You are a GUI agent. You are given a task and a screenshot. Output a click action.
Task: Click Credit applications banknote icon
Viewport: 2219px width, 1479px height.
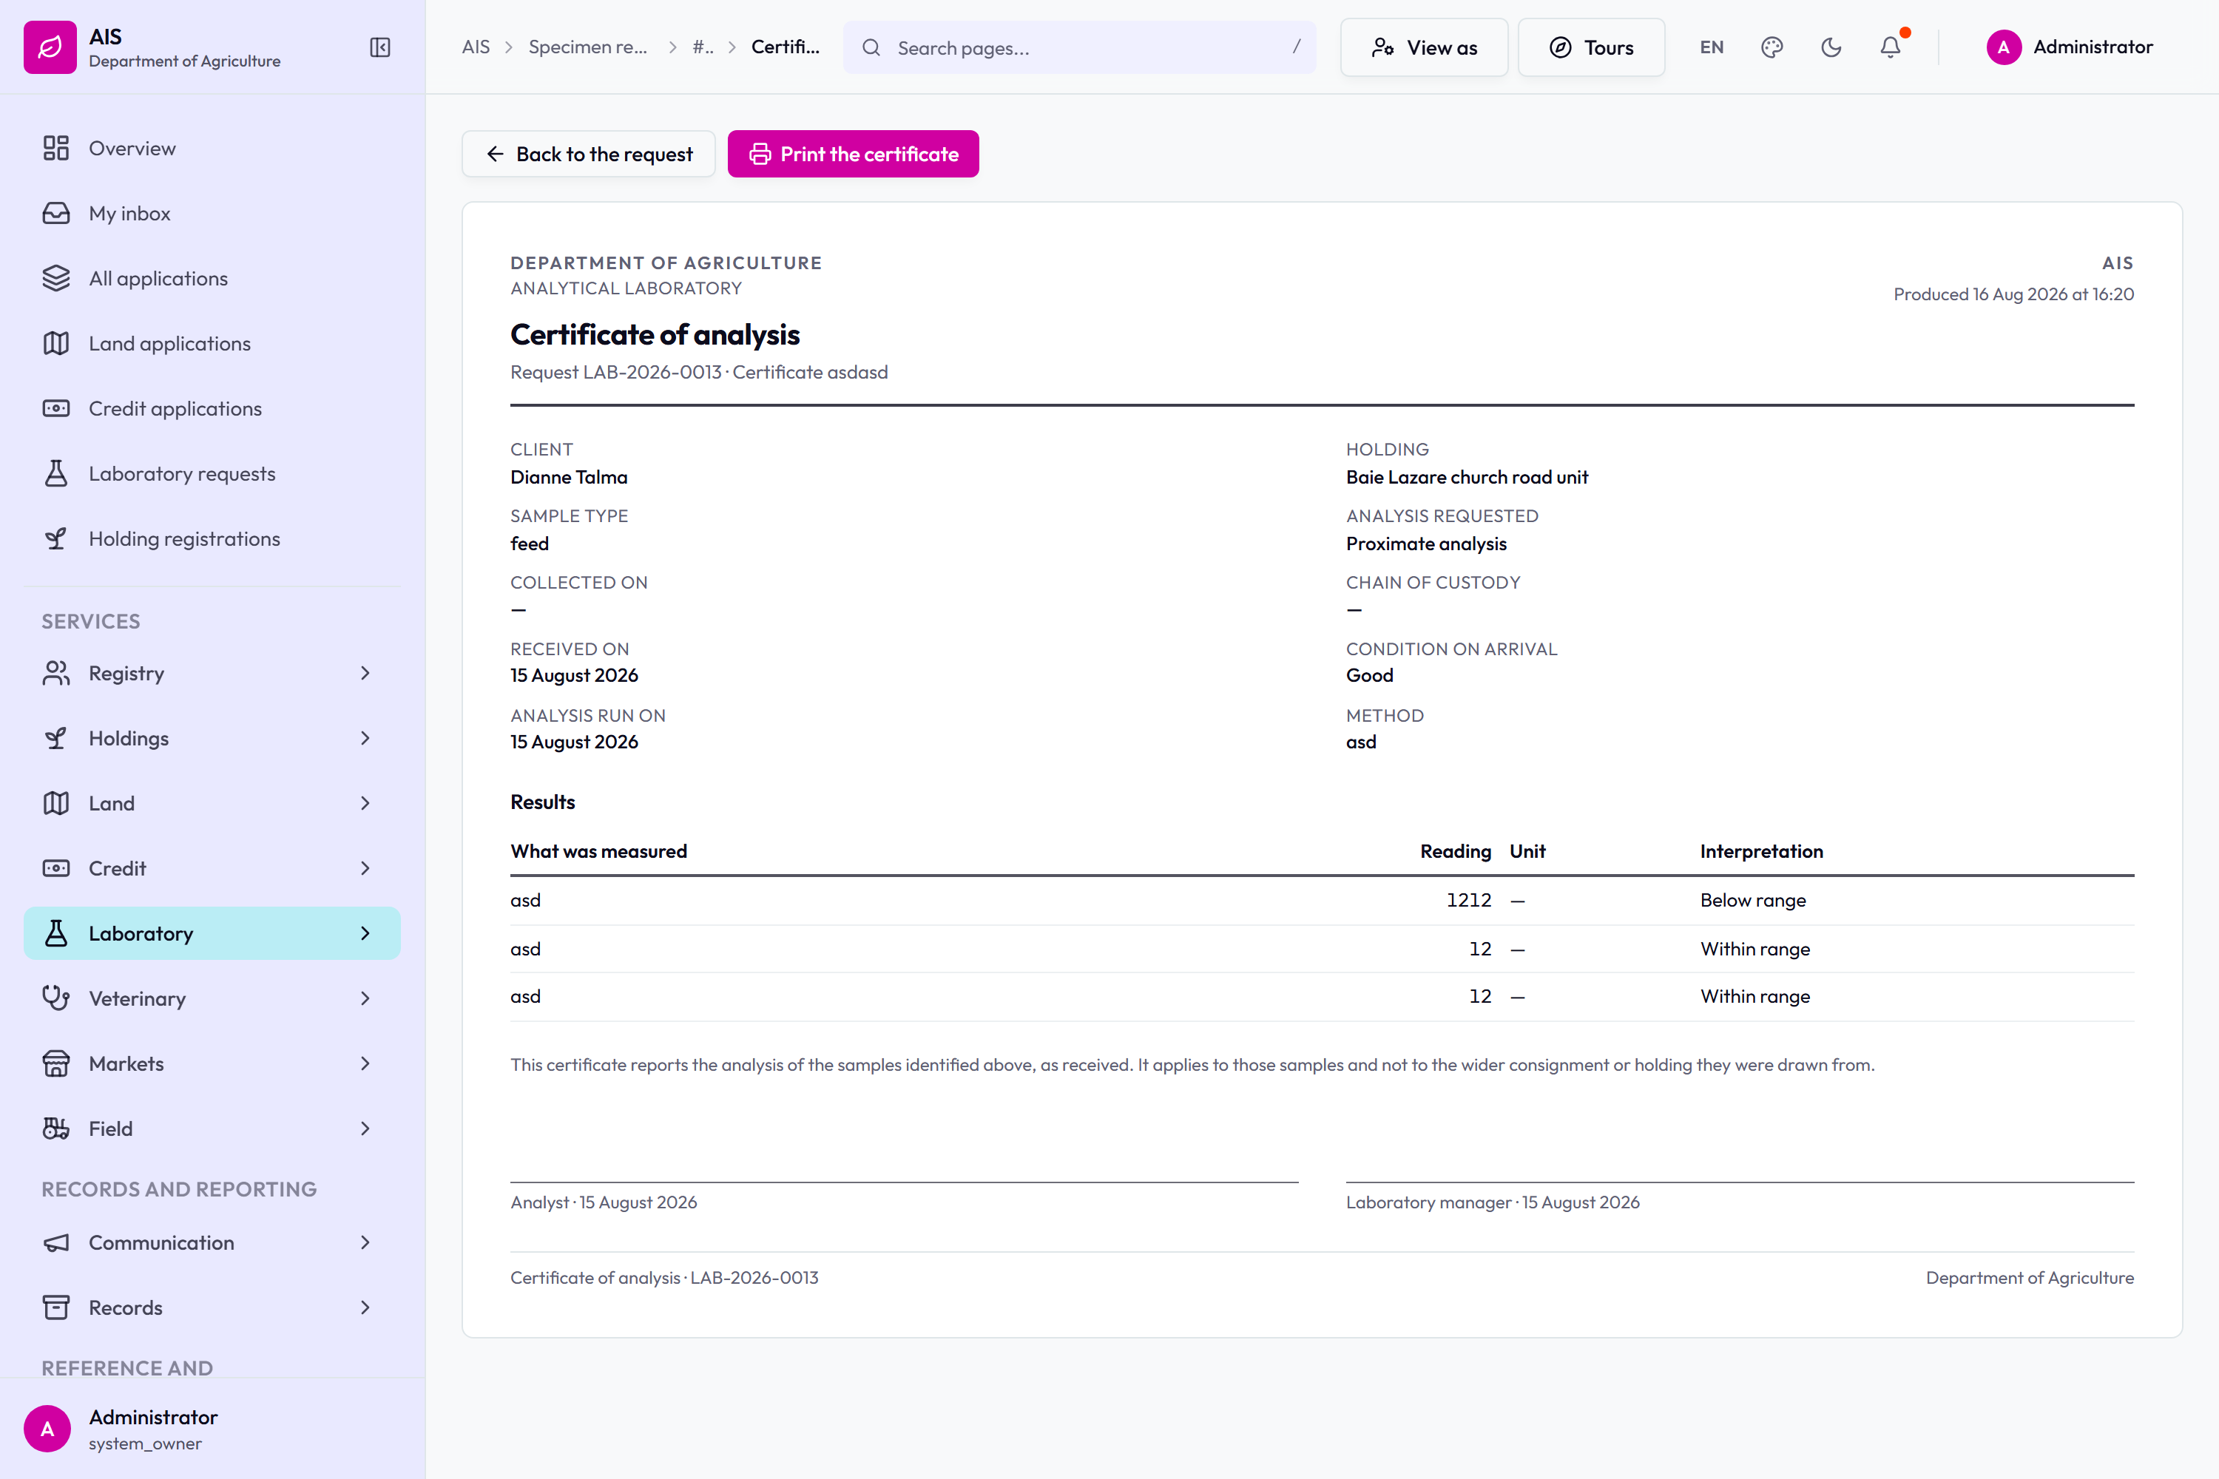tap(55, 408)
